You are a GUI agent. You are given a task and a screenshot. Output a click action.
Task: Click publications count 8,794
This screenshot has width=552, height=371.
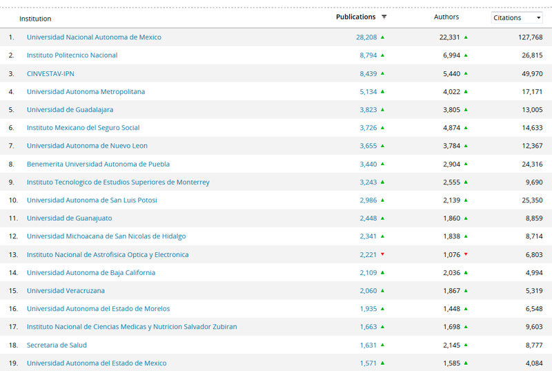click(368, 55)
